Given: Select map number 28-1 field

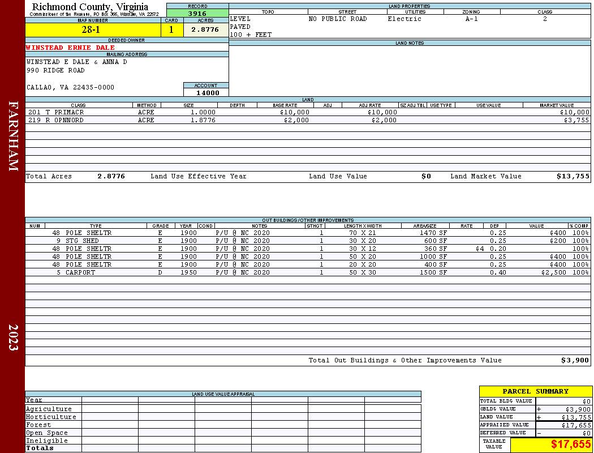Looking at the screenshot, I should [x=93, y=29].
